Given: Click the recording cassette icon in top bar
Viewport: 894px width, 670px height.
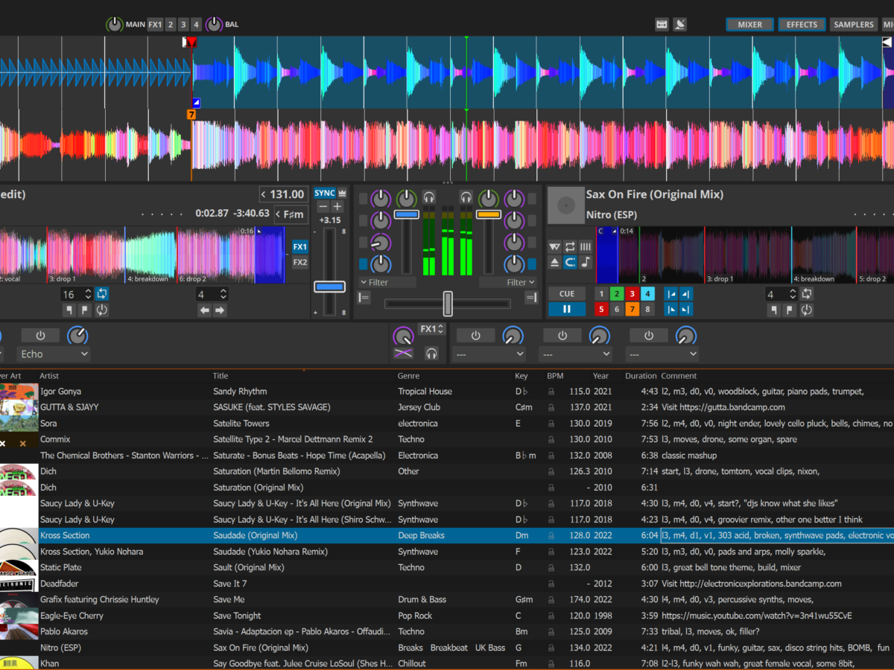Looking at the screenshot, I should [x=662, y=25].
